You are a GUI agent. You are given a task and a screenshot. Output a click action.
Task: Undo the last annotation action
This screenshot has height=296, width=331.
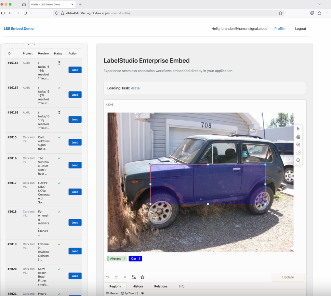pyautogui.click(x=108, y=277)
